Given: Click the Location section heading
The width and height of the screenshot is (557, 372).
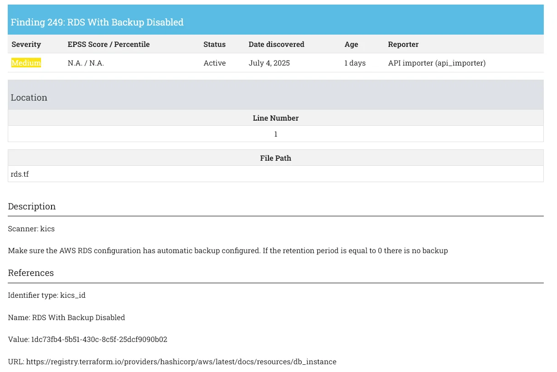Looking at the screenshot, I should [29, 97].
